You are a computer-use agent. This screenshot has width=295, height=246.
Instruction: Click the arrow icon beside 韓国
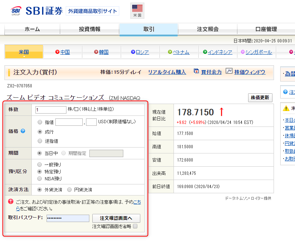pyautogui.click(x=96, y=52)
